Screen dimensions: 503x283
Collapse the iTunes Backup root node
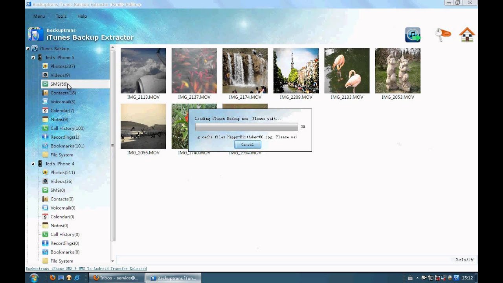(28, 49)
